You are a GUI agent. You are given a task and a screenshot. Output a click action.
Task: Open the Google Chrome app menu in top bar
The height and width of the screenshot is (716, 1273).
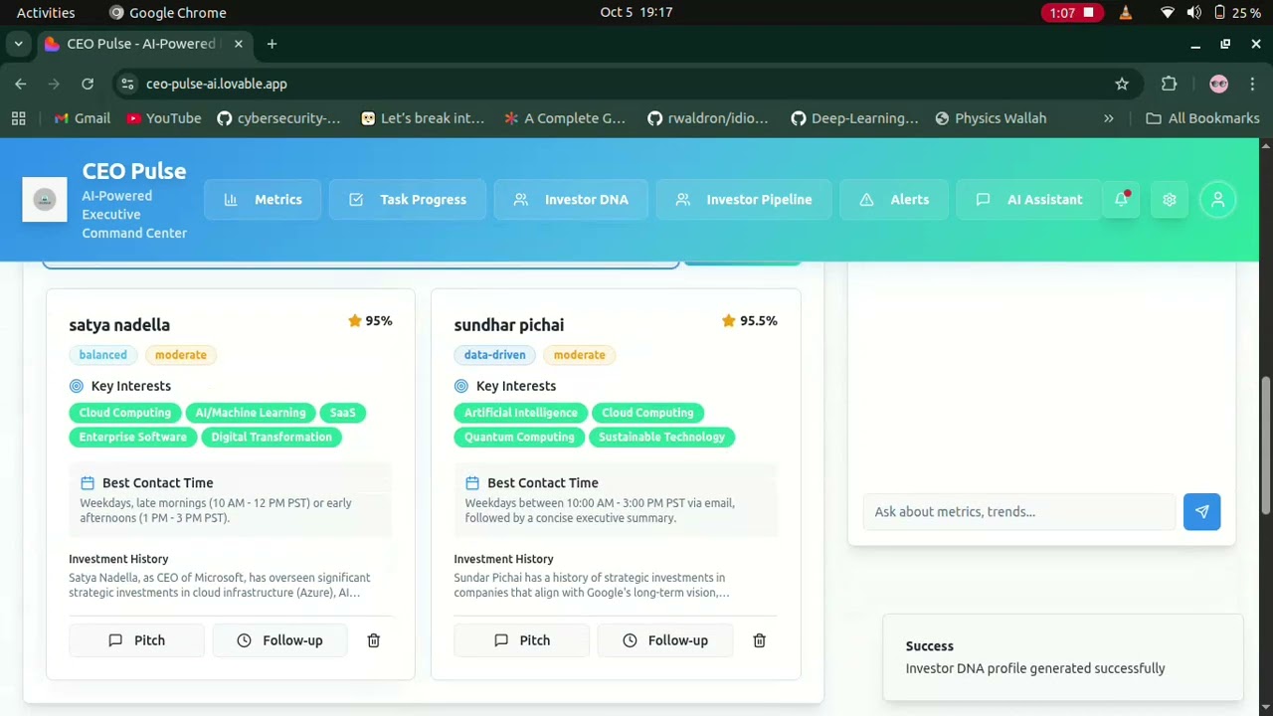click(168, 13)
